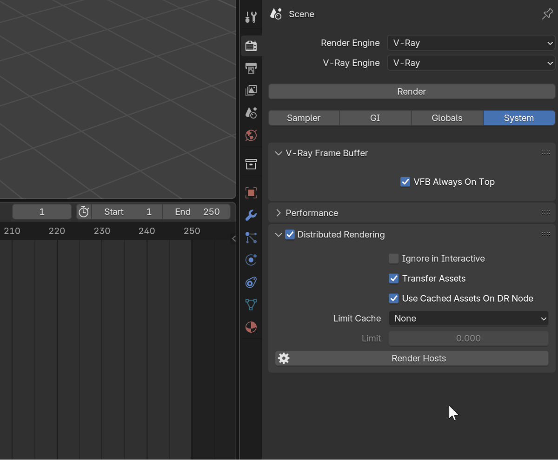The width and height of the screenshot is (558, 460).
Task: Uncheck Transfer Assets
Action: click(x=394, y=278)
